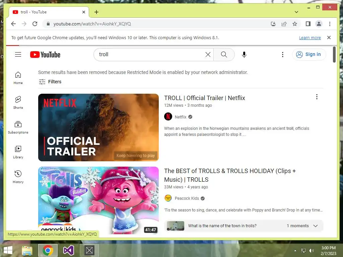
Task: Expand the tab search chevron
Action: [296, 12]
